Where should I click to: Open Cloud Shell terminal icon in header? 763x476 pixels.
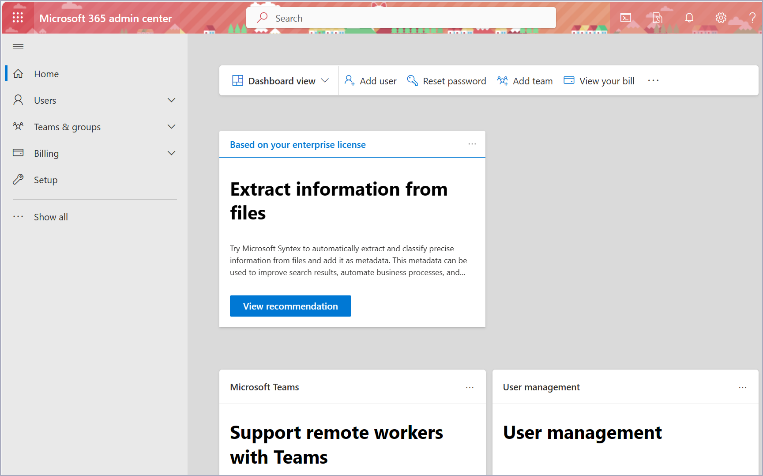pos(626,18)
